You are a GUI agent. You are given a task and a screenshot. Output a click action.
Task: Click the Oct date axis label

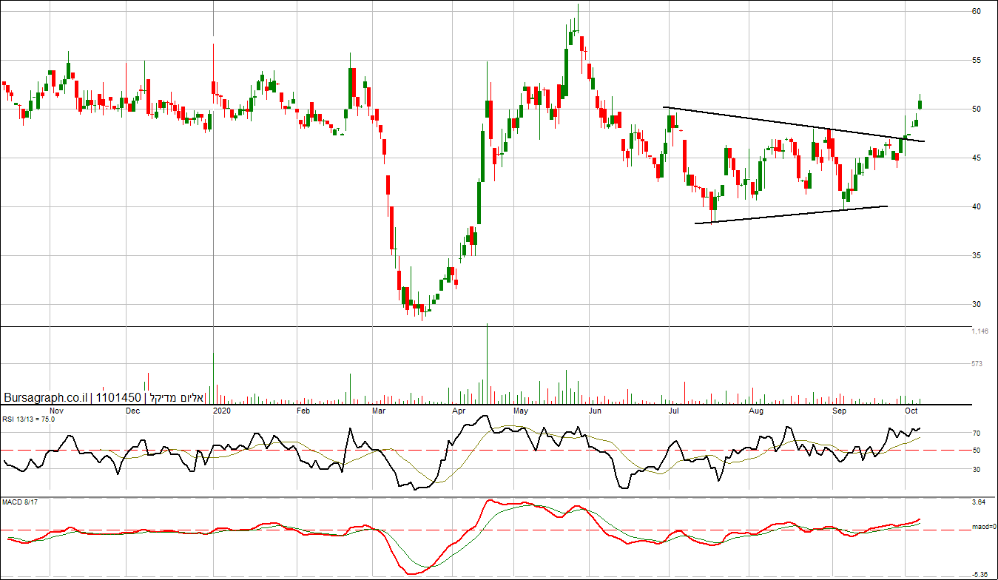(x=911, y=410)
